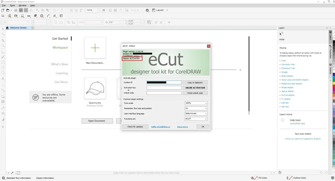Viewport: 335px width, 181px height.
Task: Click the Export icon in the toolbar
Action: click(x=76, y=10)
